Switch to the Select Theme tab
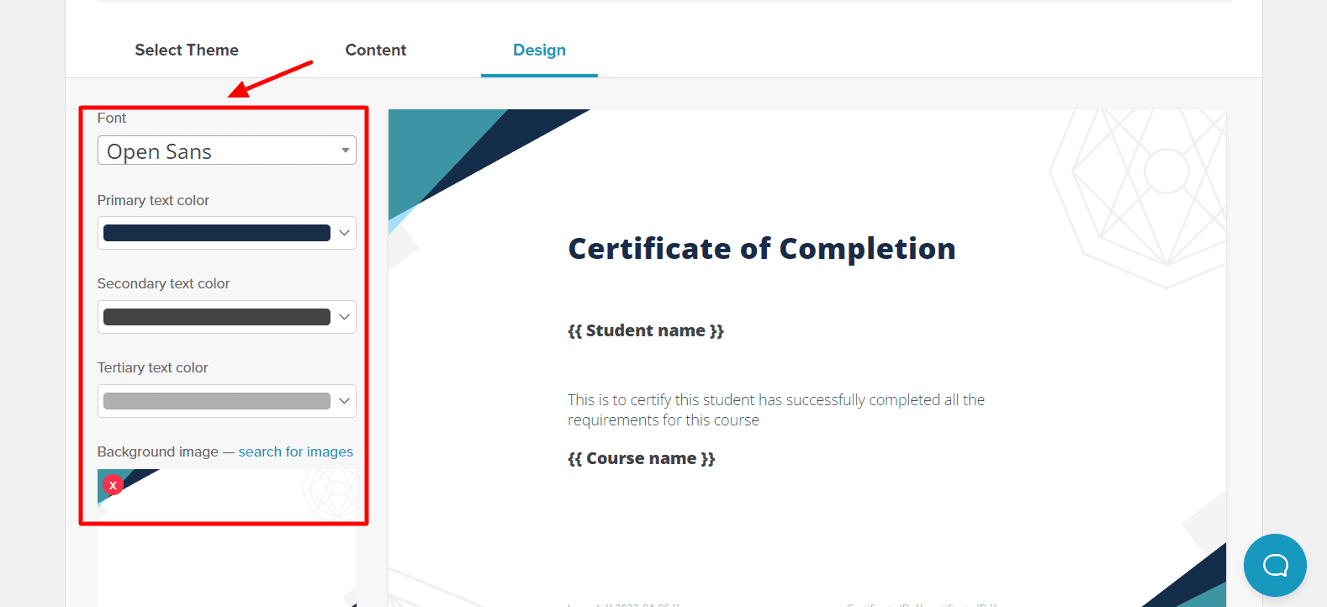The width and height of the screenshot is (1327, 607). pos(187,50)
